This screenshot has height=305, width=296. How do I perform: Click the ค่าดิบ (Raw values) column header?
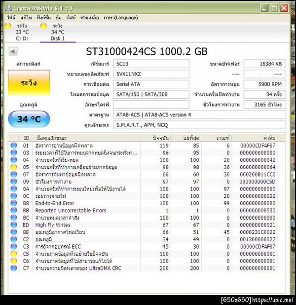click(x=255, y=138)
